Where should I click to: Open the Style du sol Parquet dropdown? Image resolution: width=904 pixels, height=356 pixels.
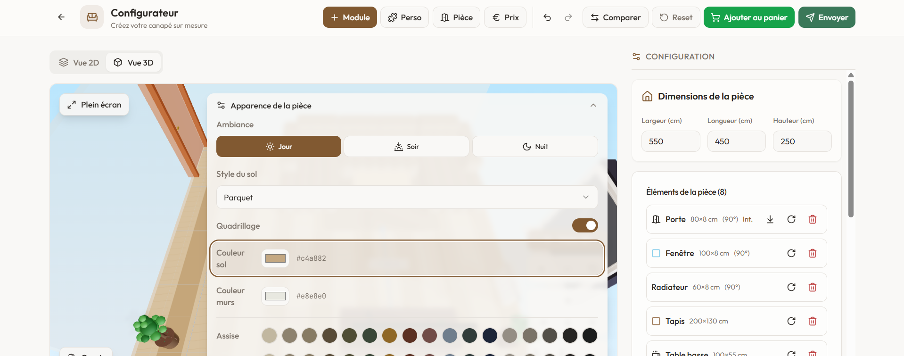[x=407, y=197]
